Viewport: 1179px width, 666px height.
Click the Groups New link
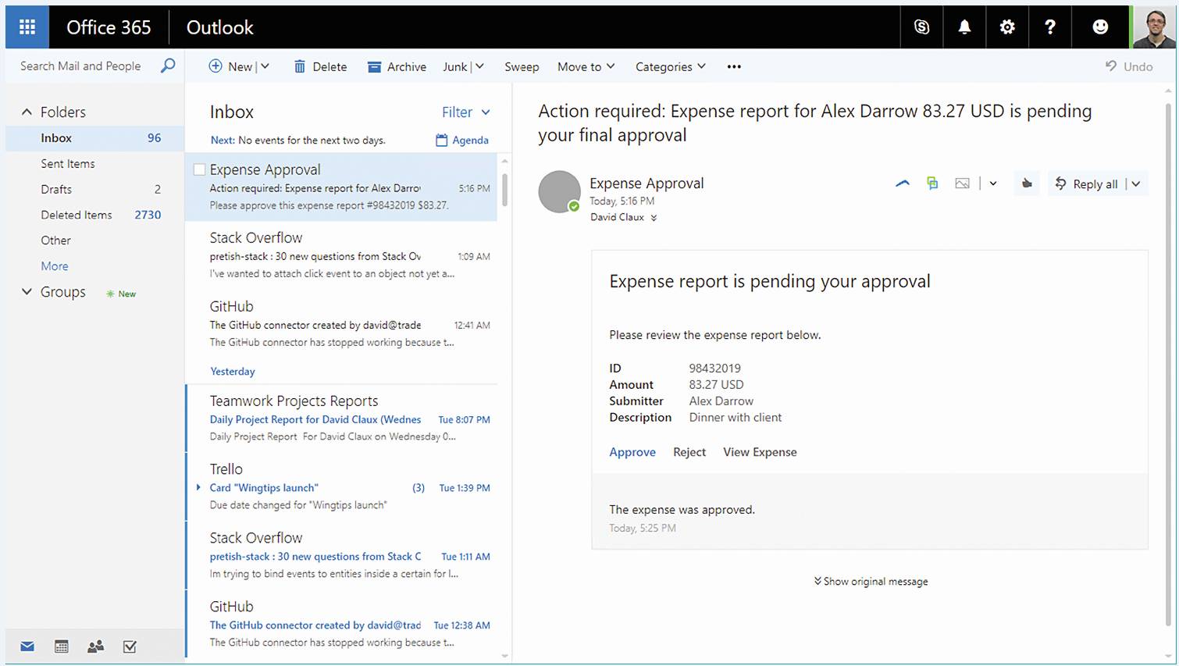click(122, 294)
